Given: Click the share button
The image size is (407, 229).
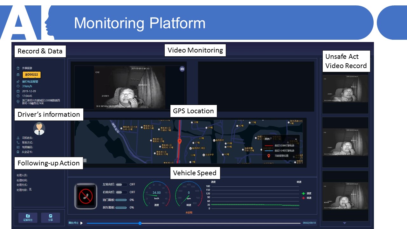Looking at the screenshot, I should 51,218.
